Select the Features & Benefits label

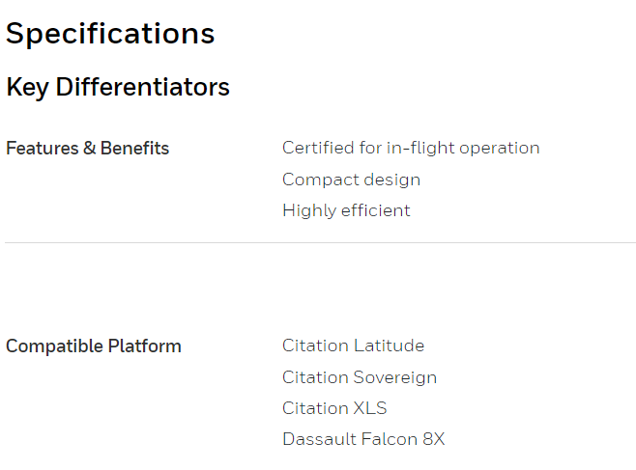tap(87, 149)
